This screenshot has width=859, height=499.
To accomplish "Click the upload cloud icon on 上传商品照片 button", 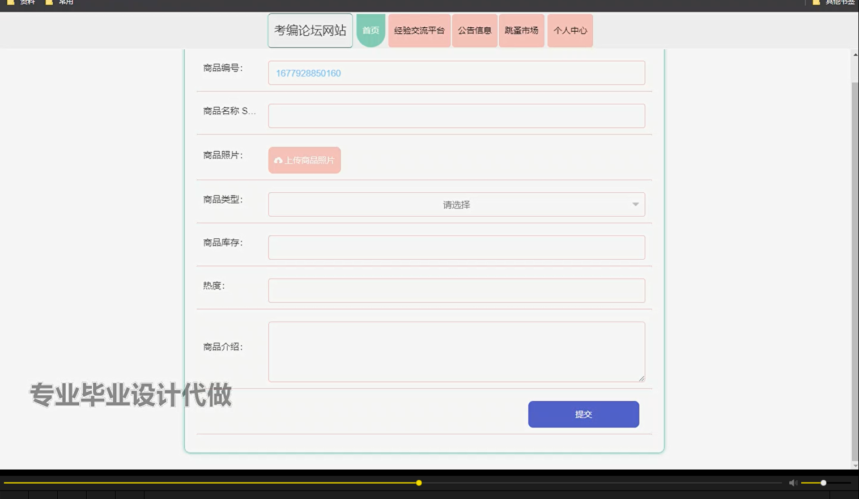I will [x=278, y=160].
